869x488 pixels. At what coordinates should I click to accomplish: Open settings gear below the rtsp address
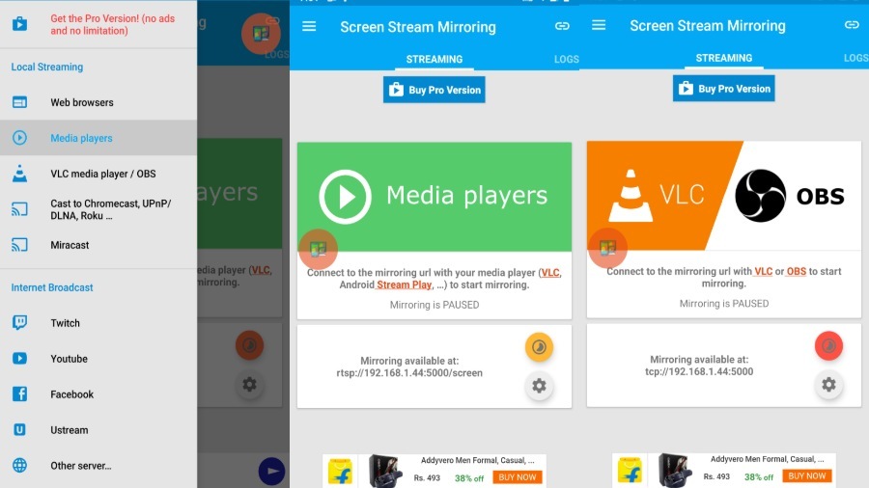(x=539, y=386)
